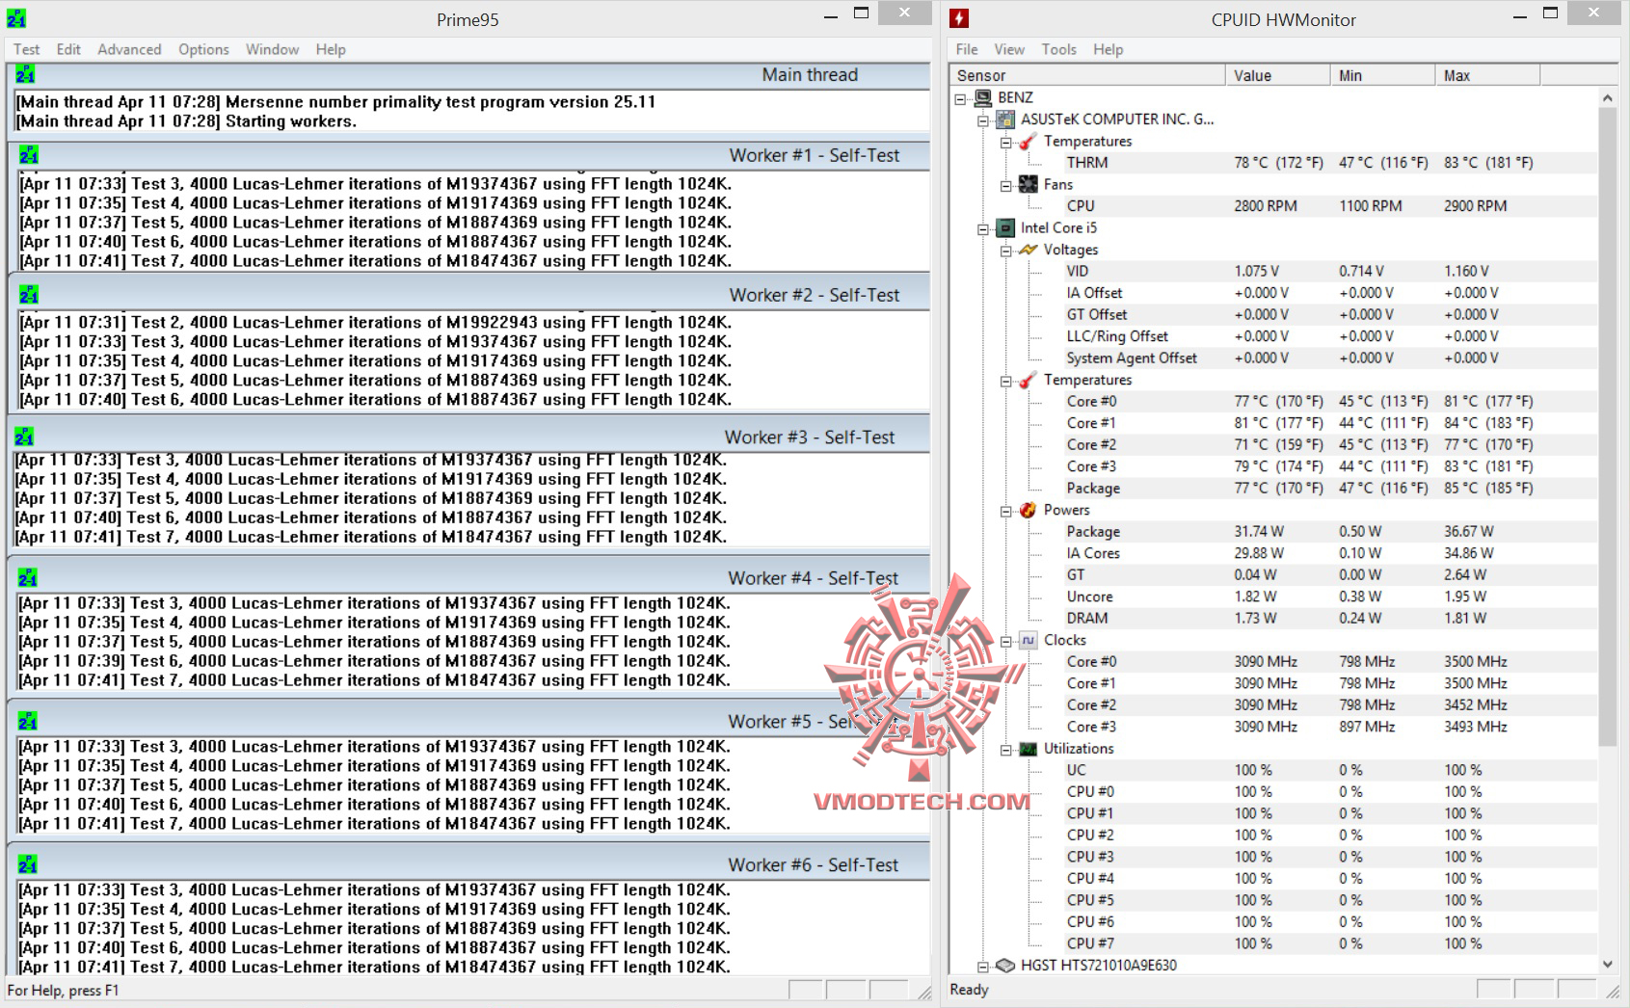This screenshot has height=1008, width=1630.
Task: Click the Worker #1 - Self-Test title bar
Action: coord(471,155)
